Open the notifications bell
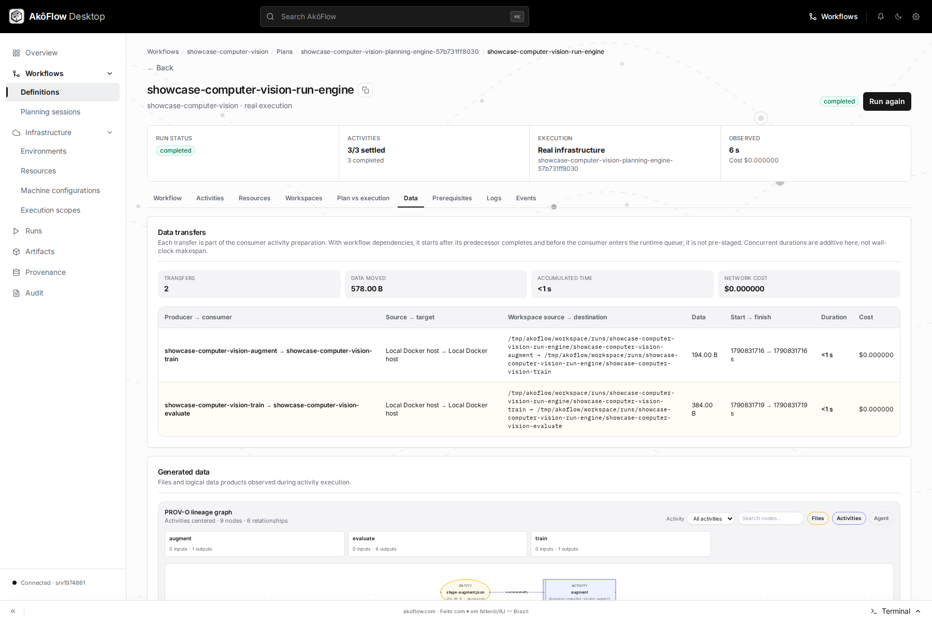 (x=881, y=17)
